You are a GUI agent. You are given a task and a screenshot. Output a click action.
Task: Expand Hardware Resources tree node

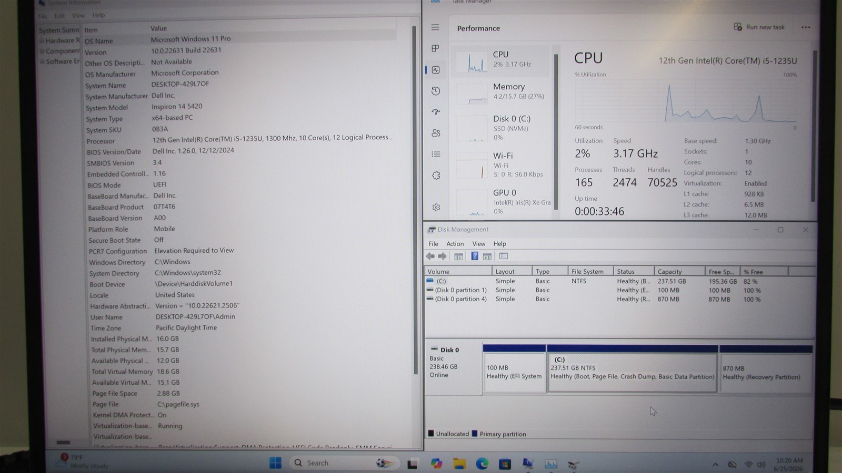(42, 40)
